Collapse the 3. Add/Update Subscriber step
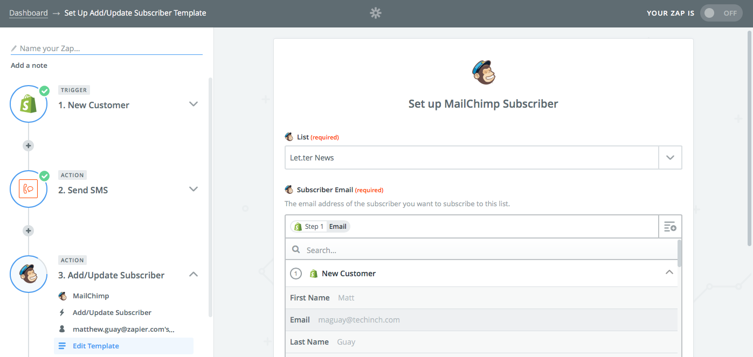The height and width of the screenshot is (357, 753). [x=194, y=274]
